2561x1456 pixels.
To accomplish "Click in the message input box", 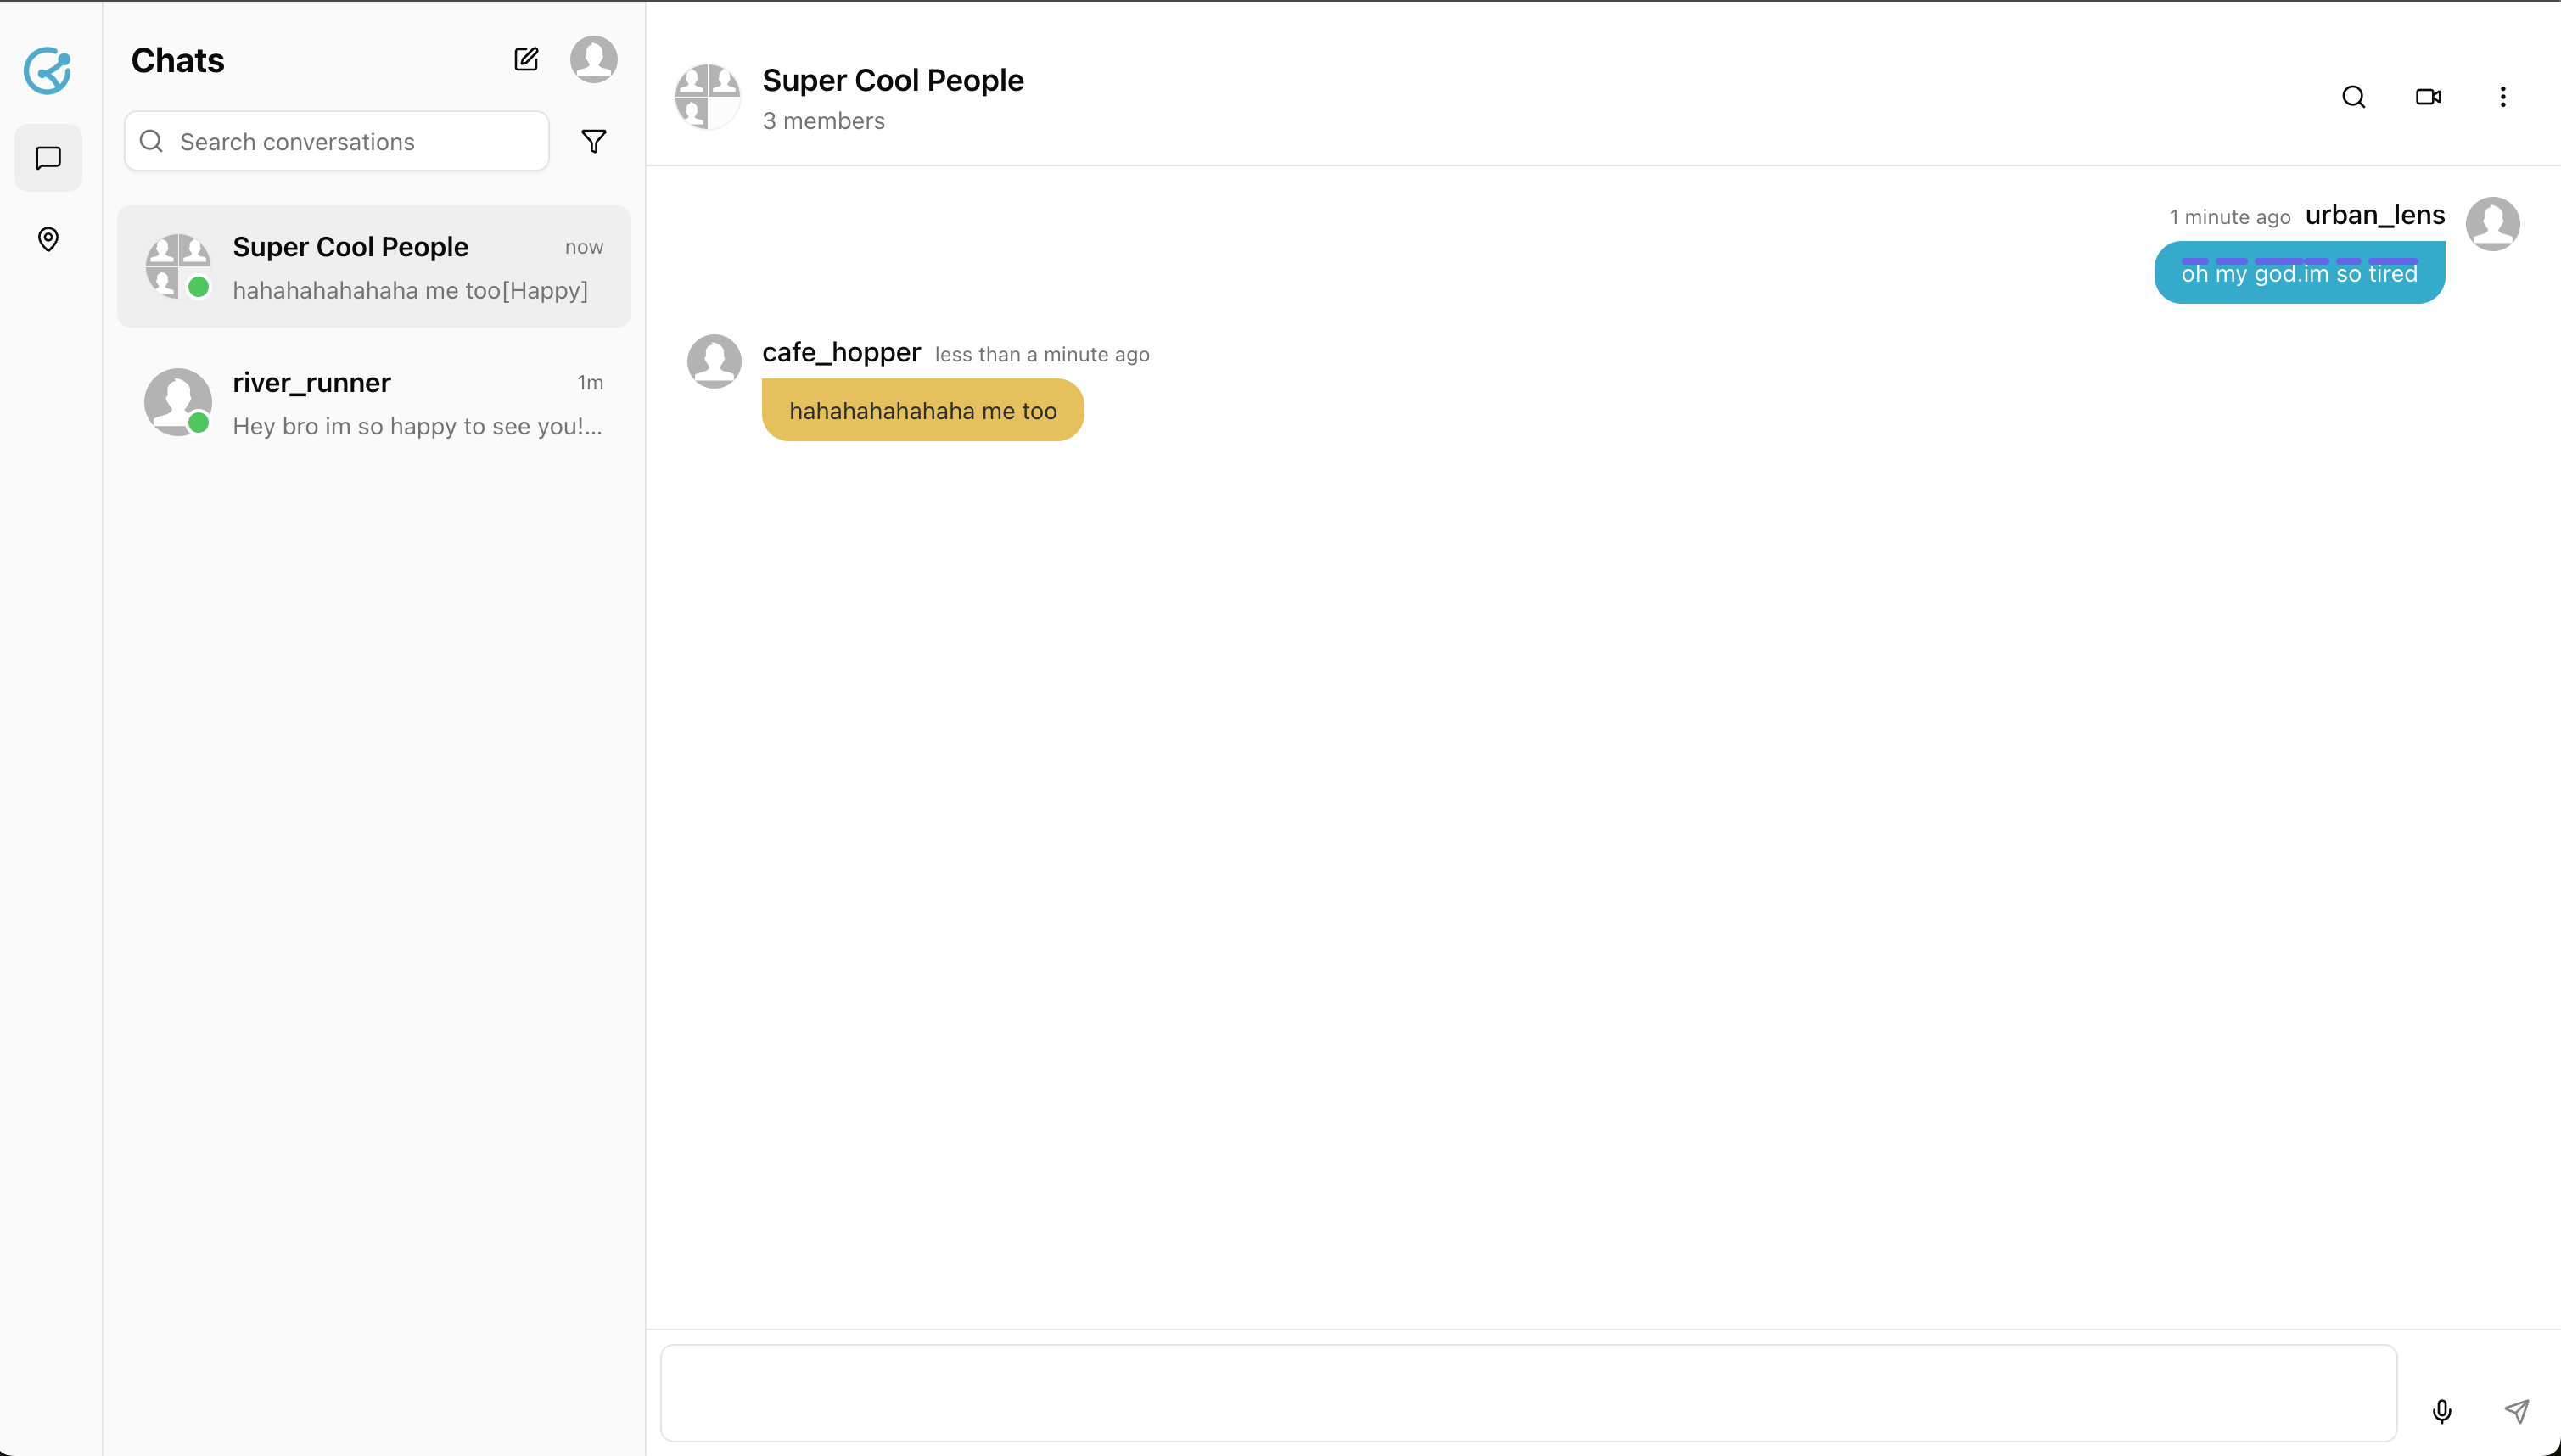I will coord(1528,1392).
